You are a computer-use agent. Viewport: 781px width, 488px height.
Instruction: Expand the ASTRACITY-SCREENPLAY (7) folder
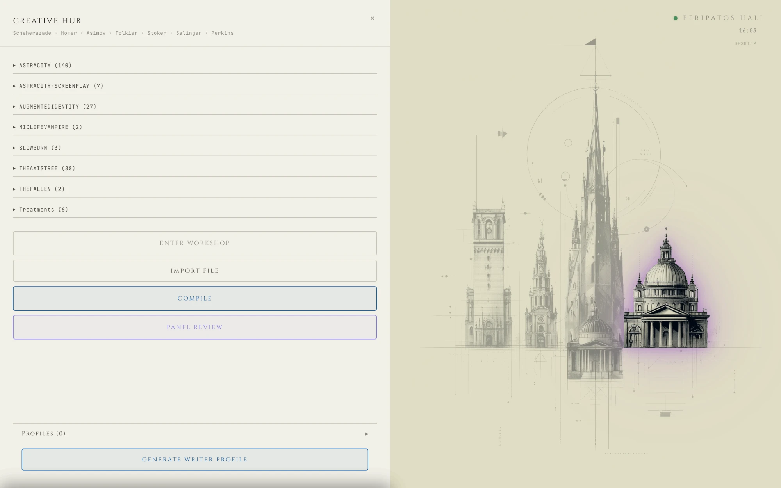point(194,86)
